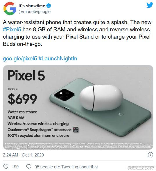The image size is (156, 171).
Task: Like the tweet with heart icon
Action: 6,167
